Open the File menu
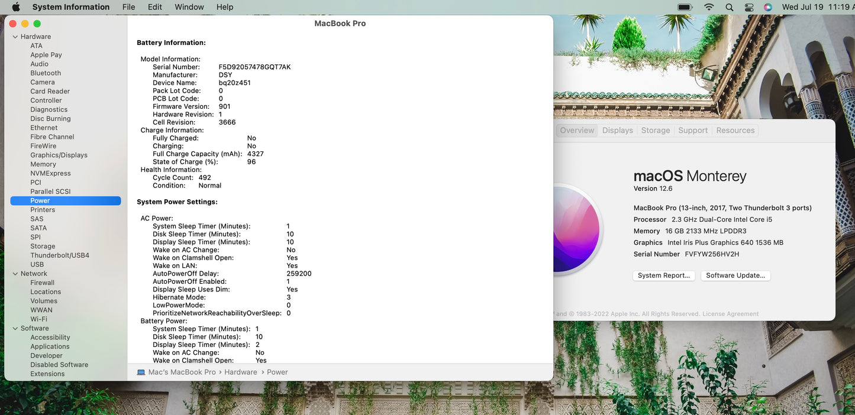Viewport: 855px width, 415px height. 128,7
